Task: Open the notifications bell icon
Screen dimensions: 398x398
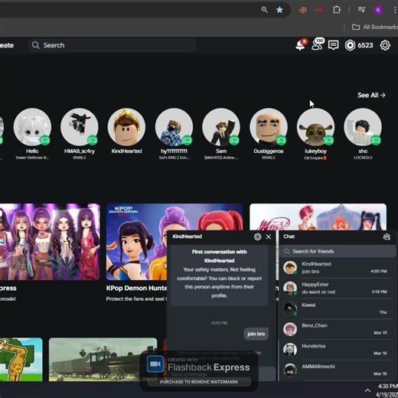Action: (301, 45)
